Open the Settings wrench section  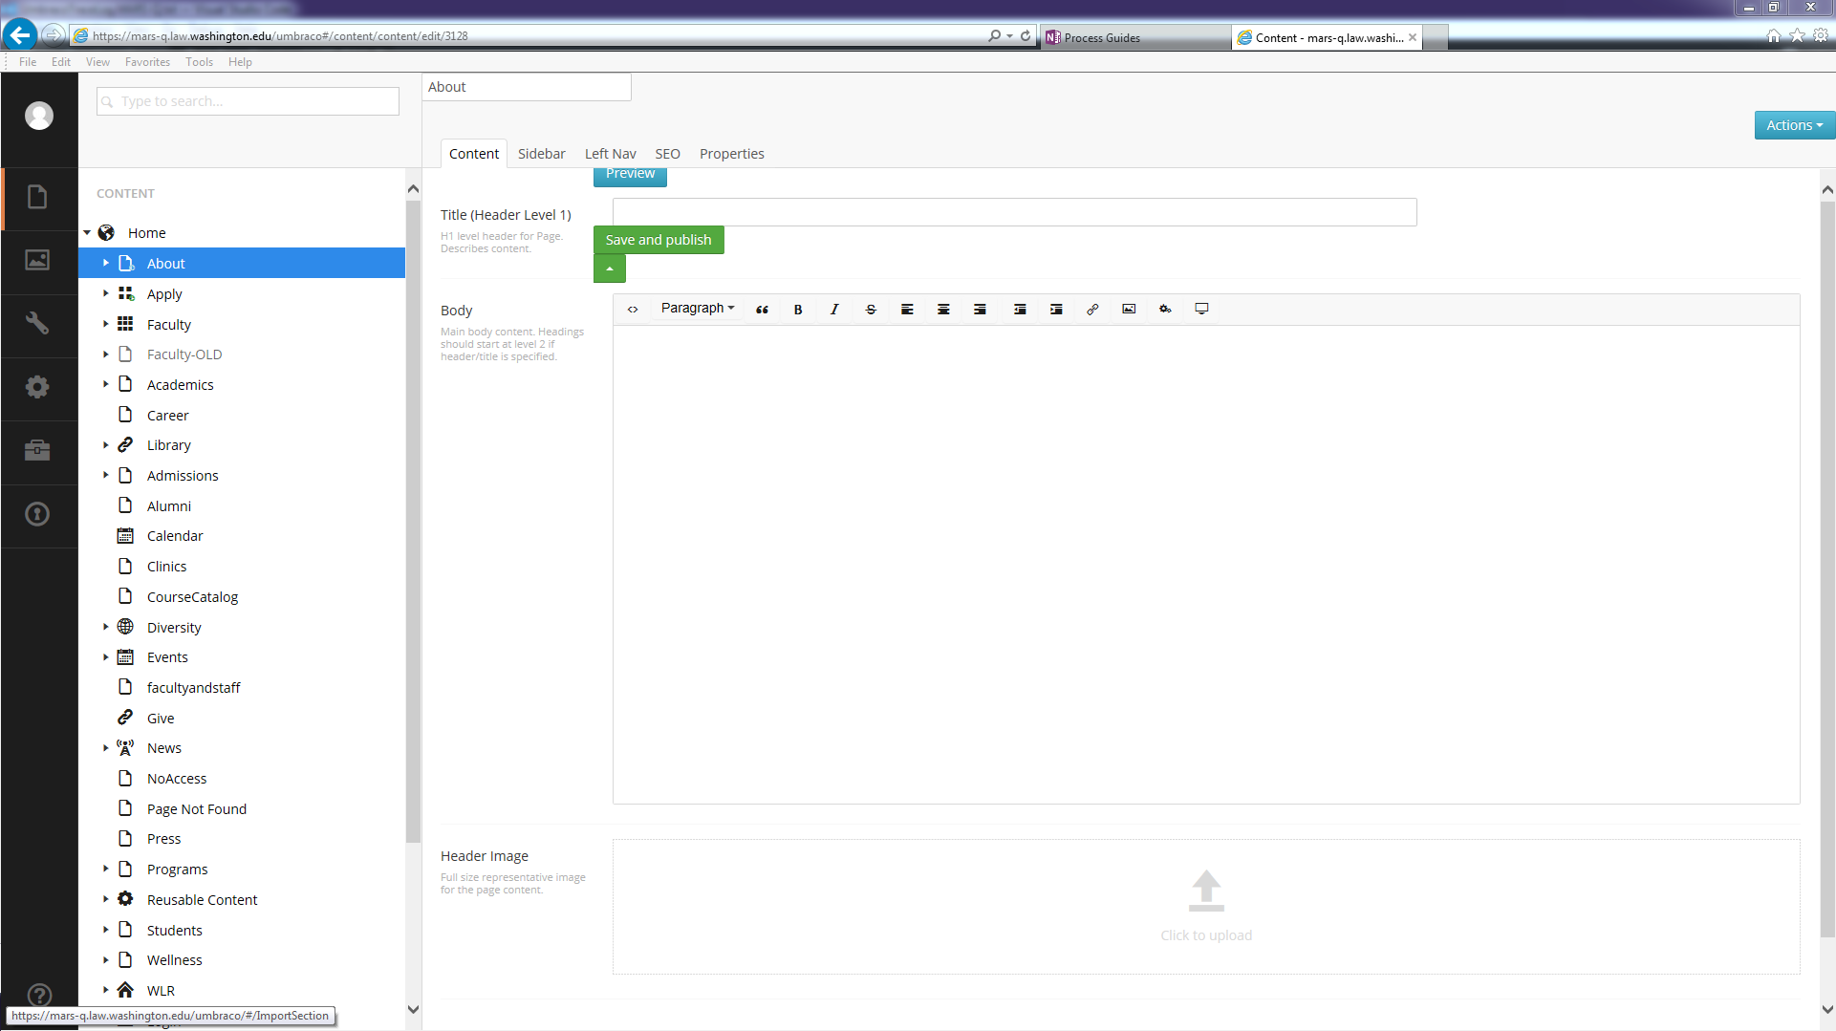(x=38, y=324)
